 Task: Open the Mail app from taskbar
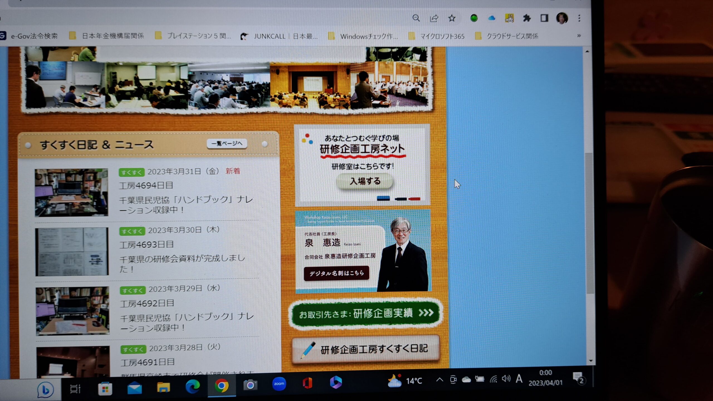[135, 388]
